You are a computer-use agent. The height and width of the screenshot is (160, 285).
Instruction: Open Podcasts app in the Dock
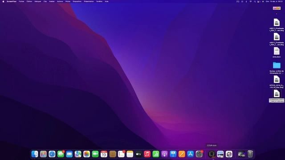pos(164,154)
